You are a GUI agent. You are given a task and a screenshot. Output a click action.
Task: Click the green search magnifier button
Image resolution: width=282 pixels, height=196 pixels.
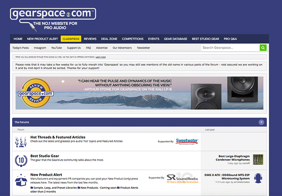pyautogui.click(x=263, y=48)
